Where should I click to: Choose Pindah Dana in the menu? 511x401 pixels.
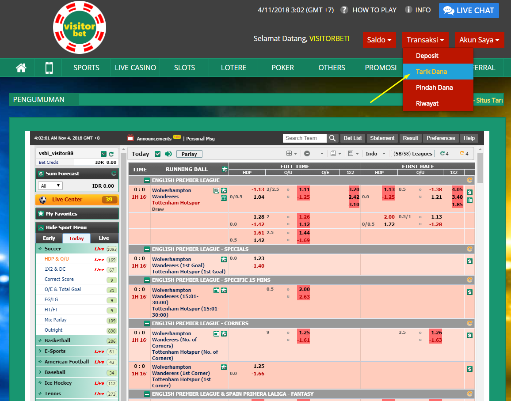438,87
